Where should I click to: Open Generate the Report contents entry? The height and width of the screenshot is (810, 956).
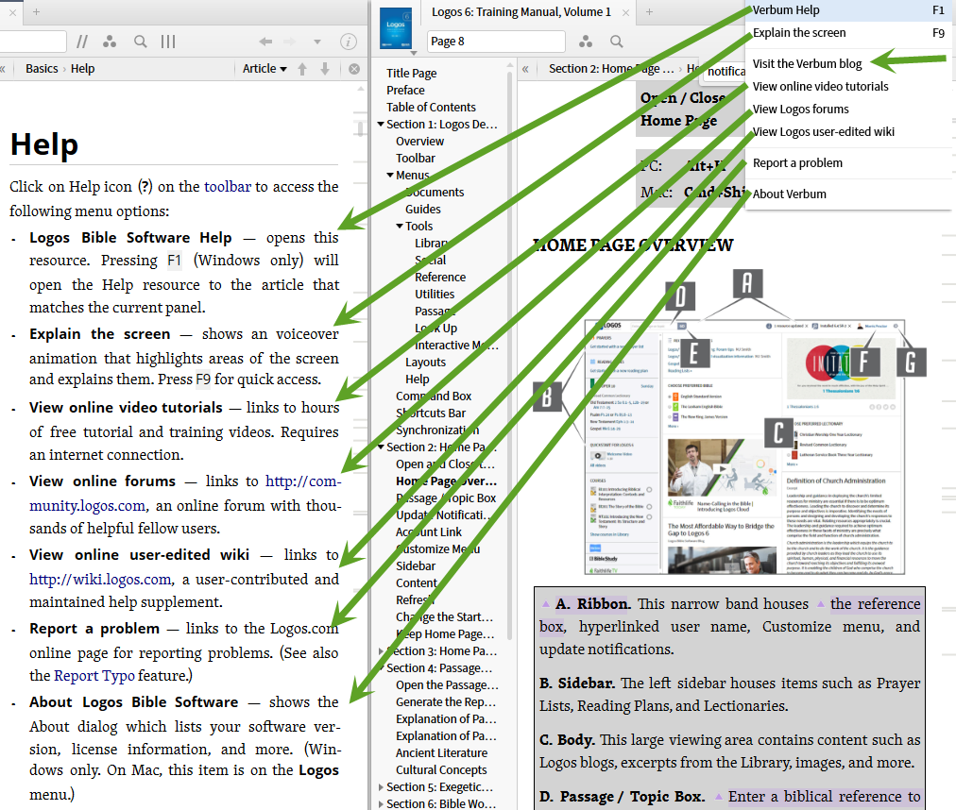pos(446,702)
